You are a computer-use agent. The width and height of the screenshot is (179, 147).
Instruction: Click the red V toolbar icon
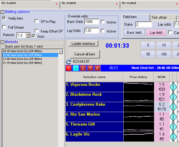pos(97,68)
